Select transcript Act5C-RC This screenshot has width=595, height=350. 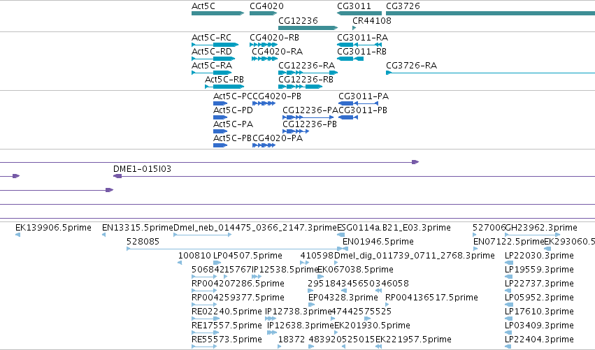click(x=215, y=45)
